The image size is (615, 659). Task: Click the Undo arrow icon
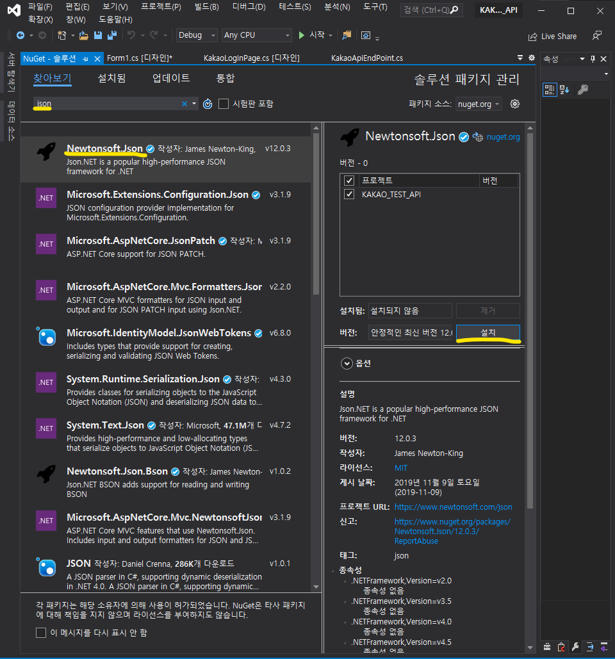coord(131,36)
